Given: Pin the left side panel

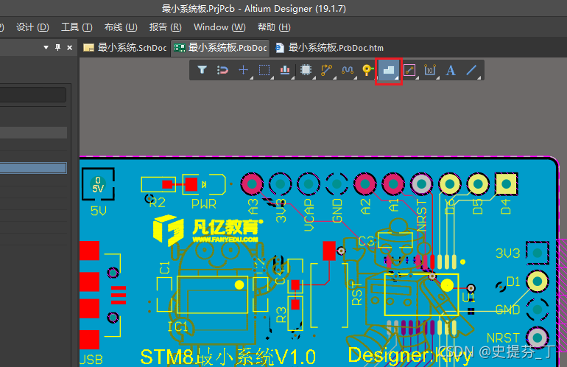Looking at the screenshot, I should [x=57, y=47].
